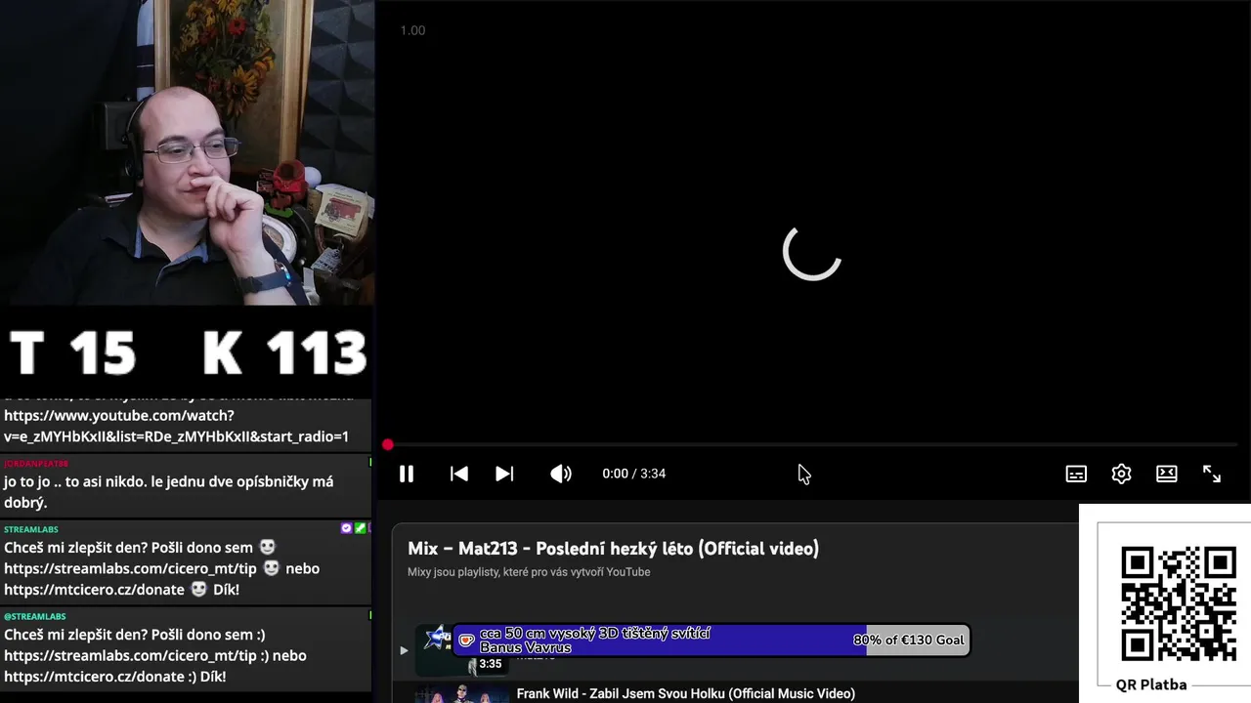The image size is (1251, 703).
Task: Click the youtube.com watch link in chat
Action: click(176, 426)
